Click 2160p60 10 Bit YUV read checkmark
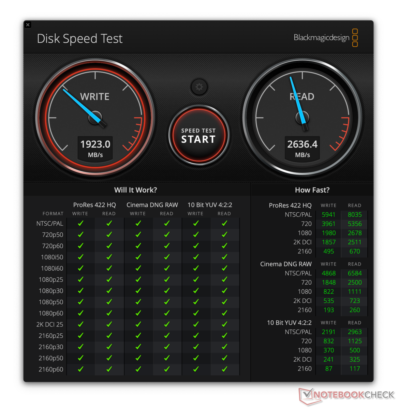Image resolution: width=397 pixels, height=409 pixels. pyautogui.click(x=224, y=369)
